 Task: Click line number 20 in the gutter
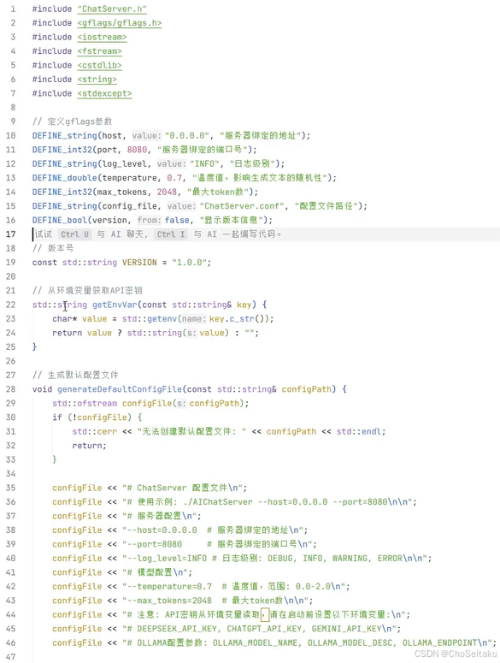(x=11, y=276)
